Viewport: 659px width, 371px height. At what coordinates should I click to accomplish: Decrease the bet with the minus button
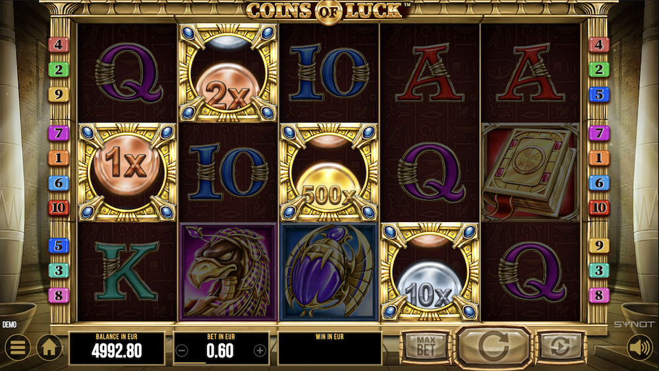coord(182,350)
